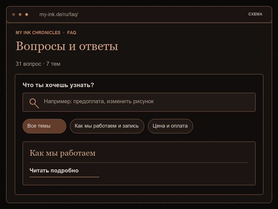Click the "Вопросы и ответы" heading
Viewport: 278px width, 209px height.
click(67, 46)
